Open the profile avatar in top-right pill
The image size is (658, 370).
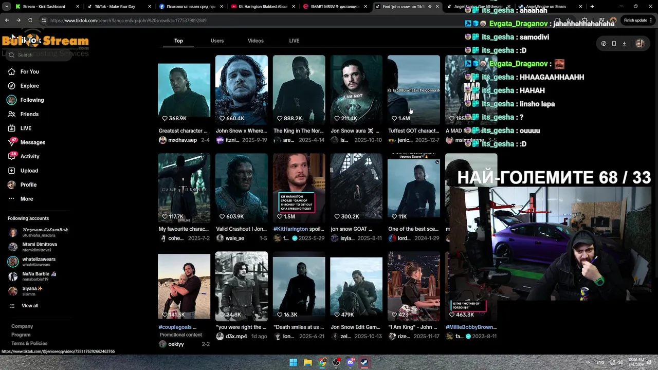pyautogui.click(x=640, y=44)
